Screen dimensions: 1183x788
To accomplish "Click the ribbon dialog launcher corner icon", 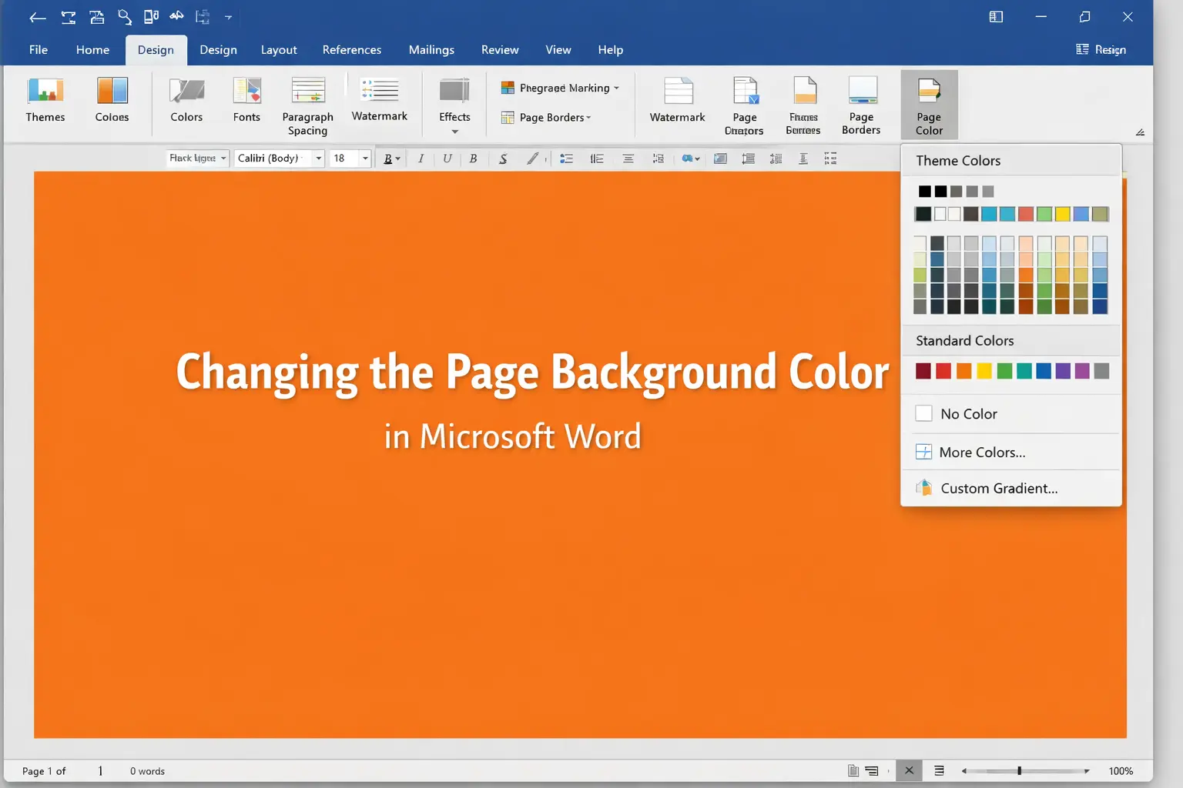I will point(1140,132).
